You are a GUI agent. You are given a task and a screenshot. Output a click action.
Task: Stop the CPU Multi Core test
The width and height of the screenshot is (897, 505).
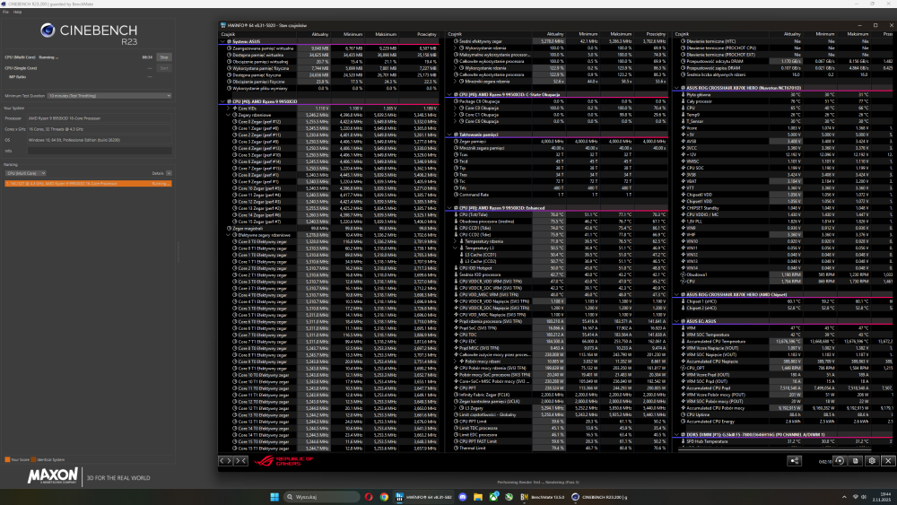[x=164, y=56]
